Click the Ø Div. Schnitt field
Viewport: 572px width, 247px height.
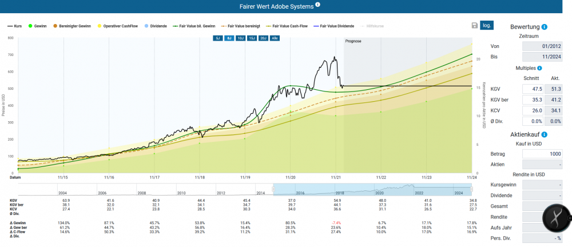(533, 121)
